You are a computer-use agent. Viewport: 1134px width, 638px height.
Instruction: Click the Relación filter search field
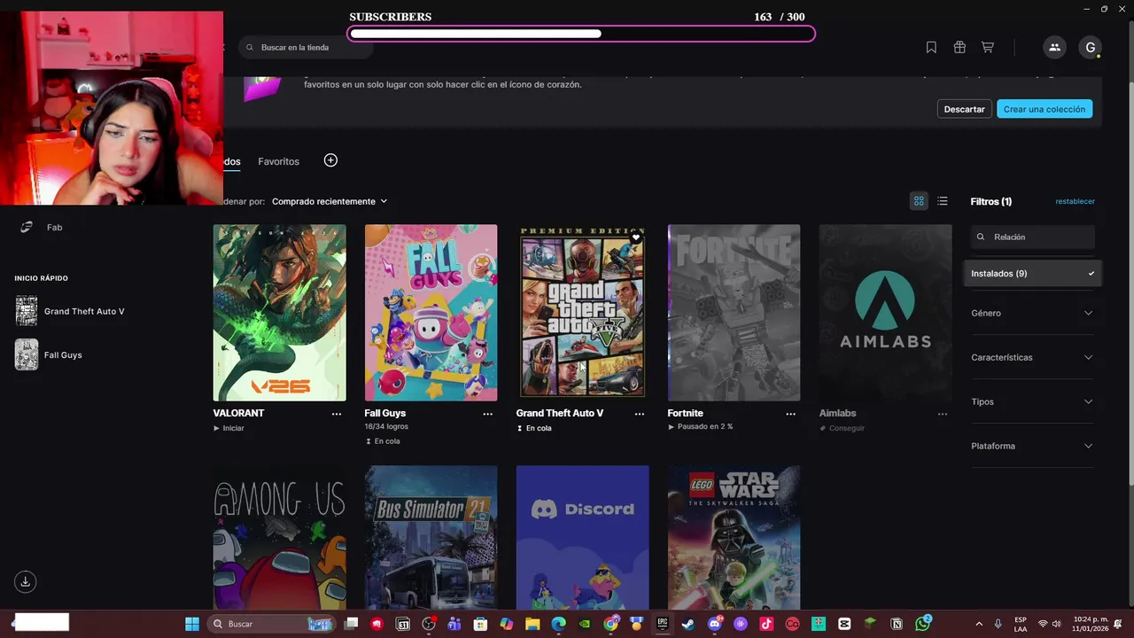click(1032, 237)
